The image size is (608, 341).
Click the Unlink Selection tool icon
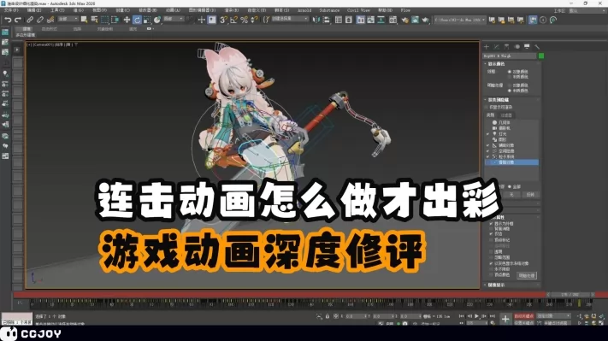coord(40,20)
